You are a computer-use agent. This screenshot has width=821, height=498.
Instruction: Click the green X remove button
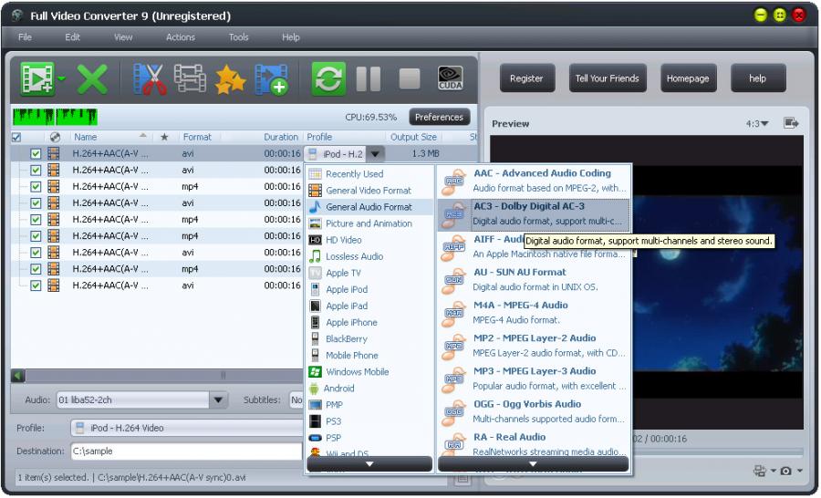tap(91, 79)
